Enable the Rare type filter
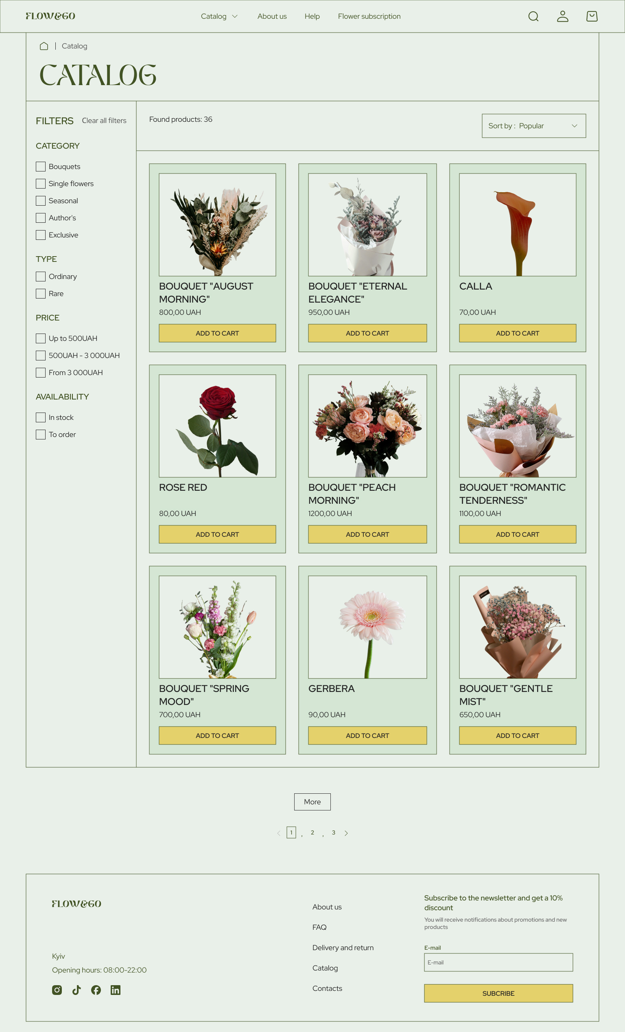 (41, 294)
